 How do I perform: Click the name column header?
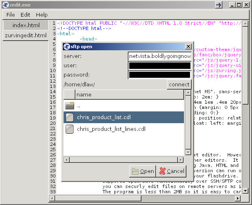[x=129, y=94]
